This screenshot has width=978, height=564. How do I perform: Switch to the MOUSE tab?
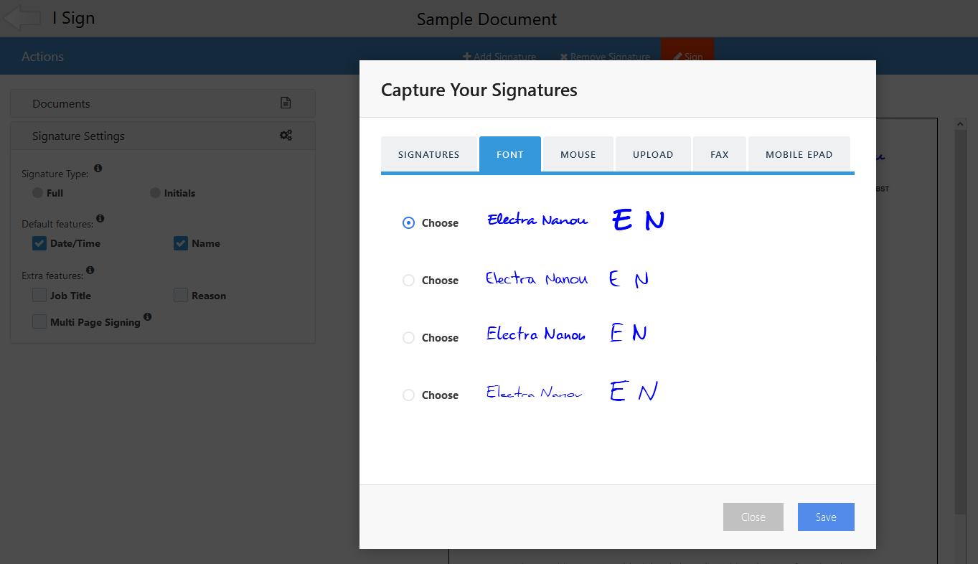point(578,154)
